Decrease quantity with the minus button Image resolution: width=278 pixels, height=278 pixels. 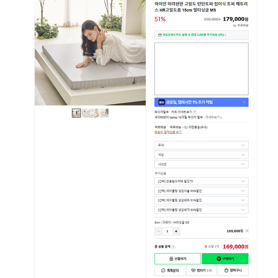point(159,231)
